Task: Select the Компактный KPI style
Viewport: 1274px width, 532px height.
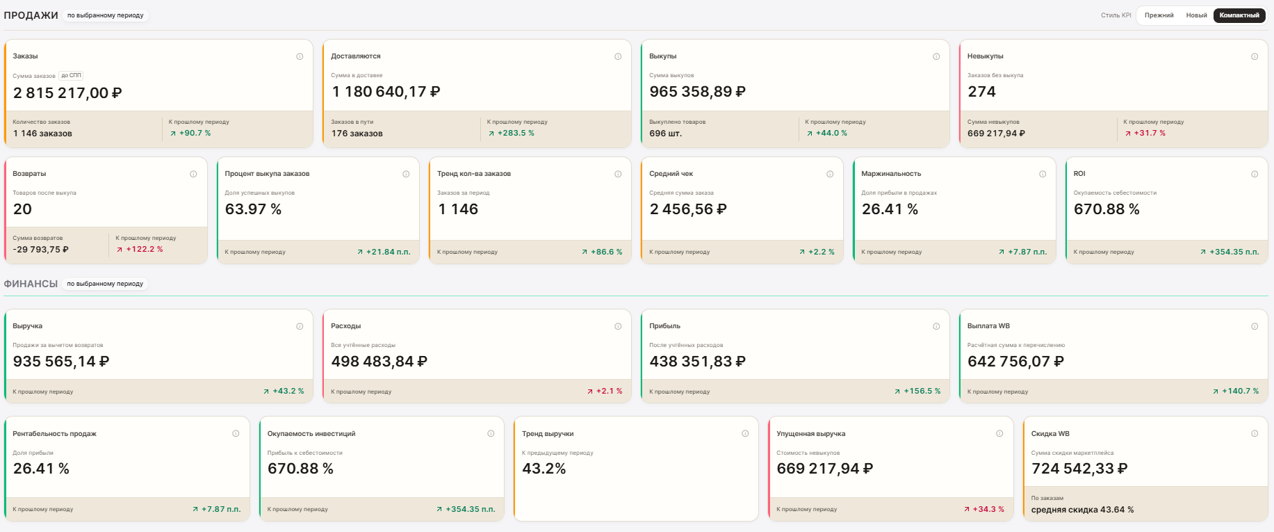Action: 1239,15
